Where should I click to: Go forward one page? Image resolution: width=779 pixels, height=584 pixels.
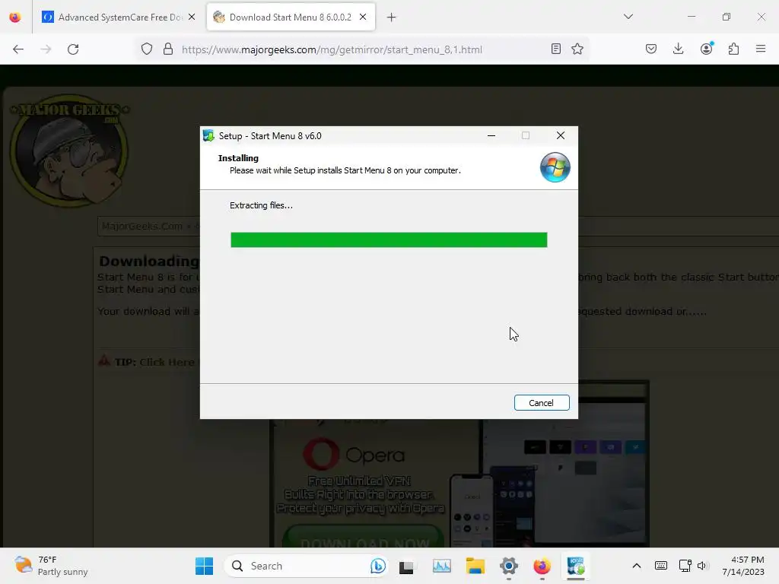[46, 49]
